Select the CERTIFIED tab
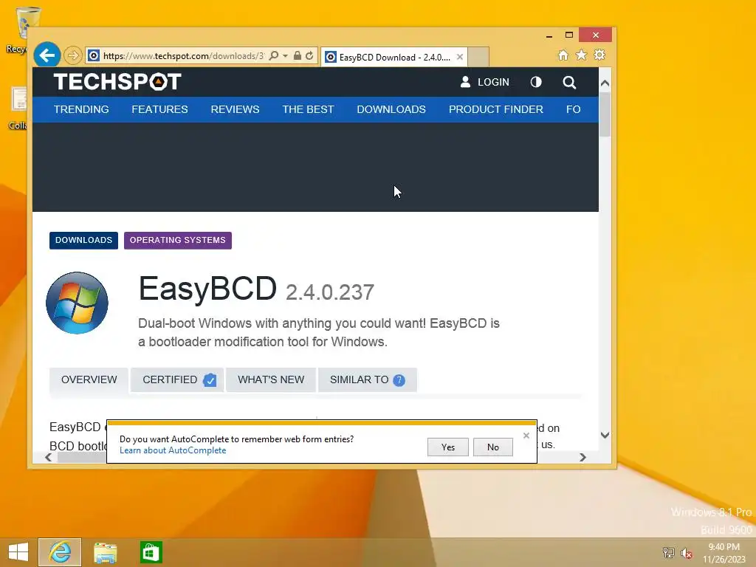This screenshot has width=756, height=567. [177, 380]
